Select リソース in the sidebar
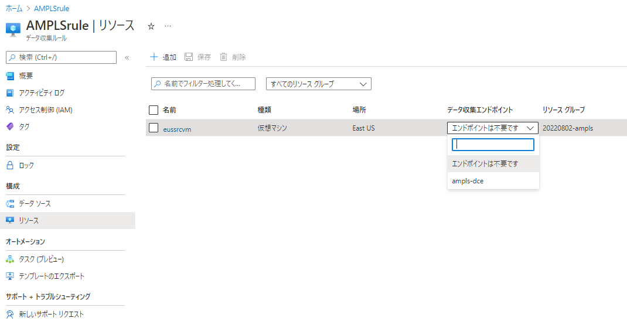 click(x=67, y=220)
